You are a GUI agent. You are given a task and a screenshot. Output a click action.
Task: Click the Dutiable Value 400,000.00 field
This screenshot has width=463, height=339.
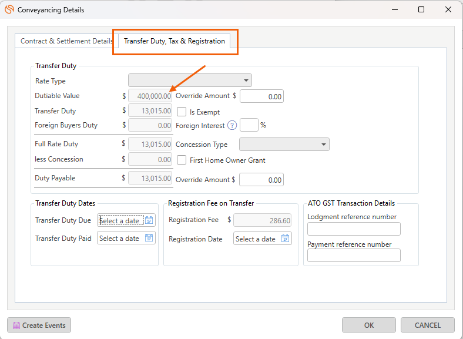coord(150,96)
